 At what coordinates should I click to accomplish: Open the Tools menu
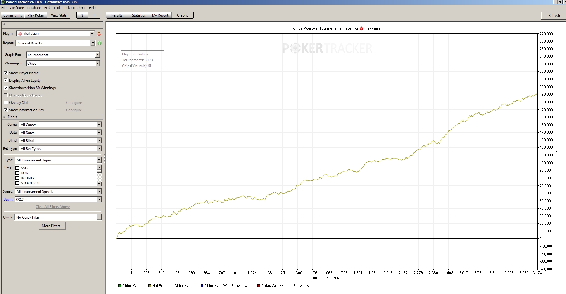57,8
